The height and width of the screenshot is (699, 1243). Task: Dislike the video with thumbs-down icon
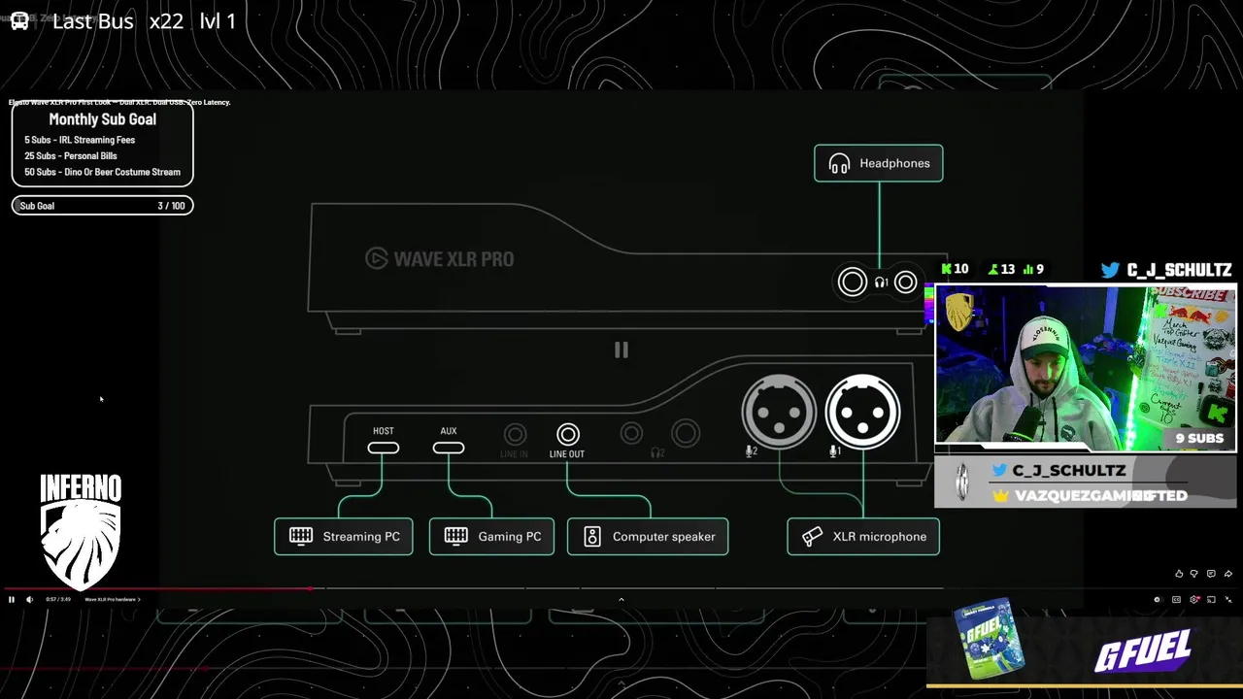point(1194,574)
